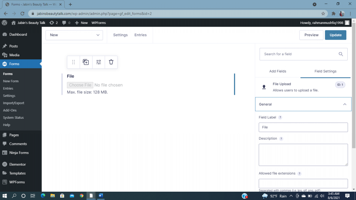The image size is (356, 200).
Task: Open Help submenu link
Action: pos(6,125)
